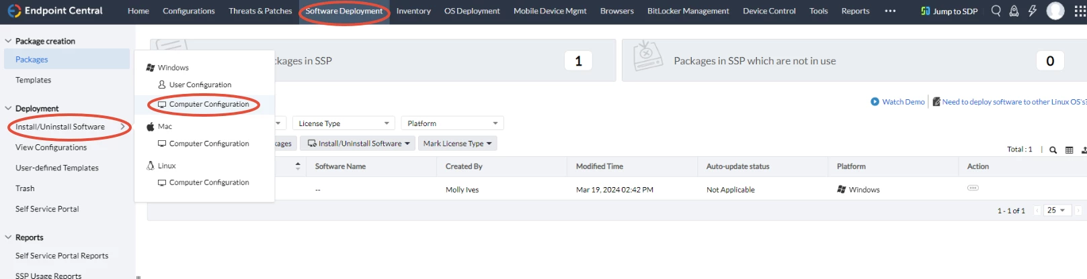Click the Linux penguin icon in flyout
Screen dimensions: 1087x279
pos(151,165)
